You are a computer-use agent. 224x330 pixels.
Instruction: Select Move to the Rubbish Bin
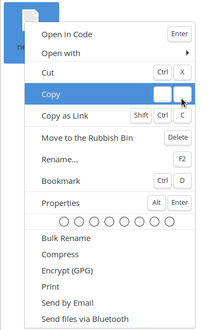tap(110, 138)
